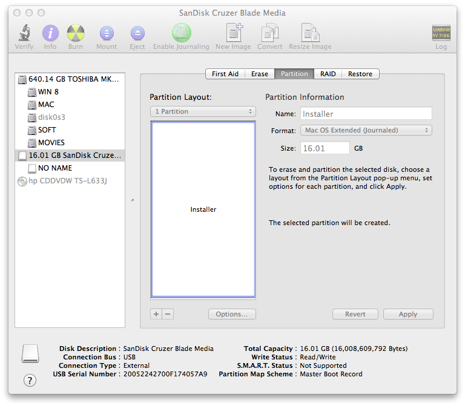The height and width of the screenshot is (406, 465).
Task: Click the Revert button
Action: click(355, 314)
